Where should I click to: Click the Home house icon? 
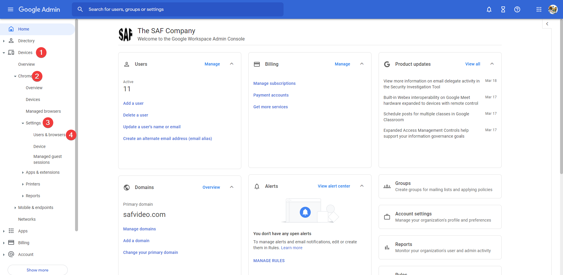pos(11,29)
